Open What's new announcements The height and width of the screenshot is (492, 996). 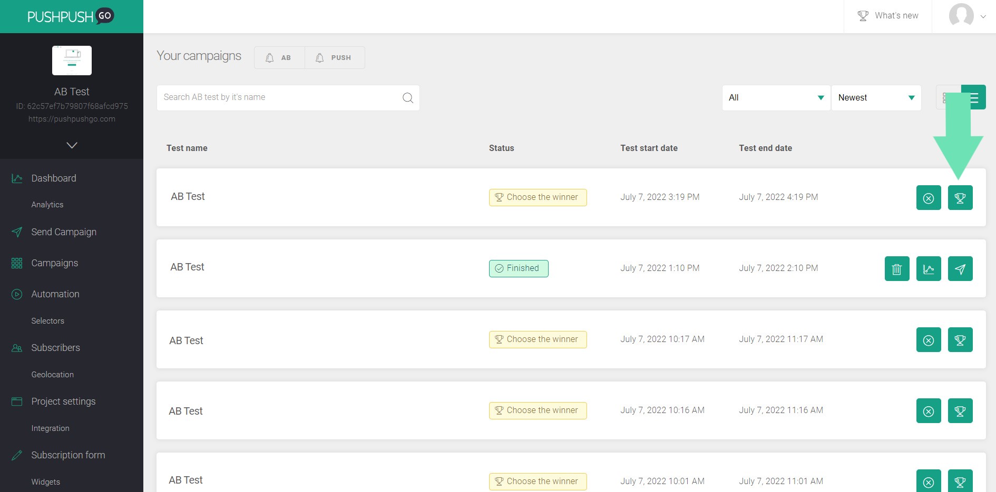coord(888,16)
